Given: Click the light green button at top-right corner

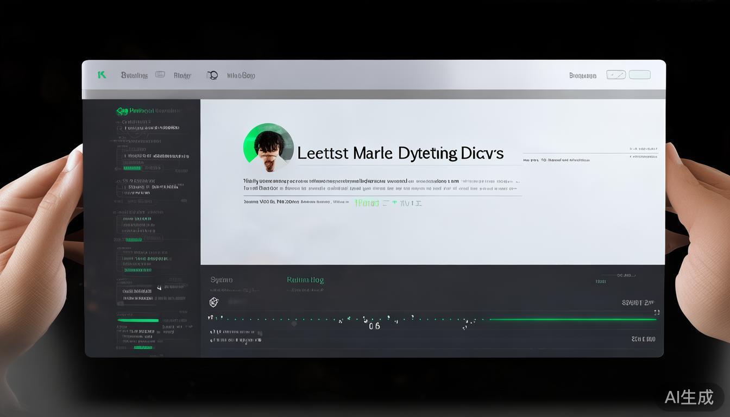Looking at the screenshot, I should point(639,75).
